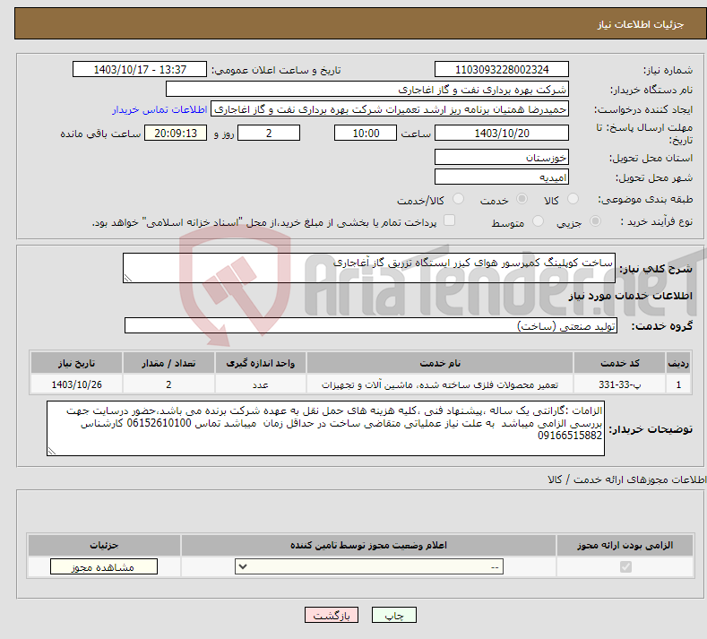707x639 pixels.
Task: Click the buyer notes text area
Action: tap(325, 428)
